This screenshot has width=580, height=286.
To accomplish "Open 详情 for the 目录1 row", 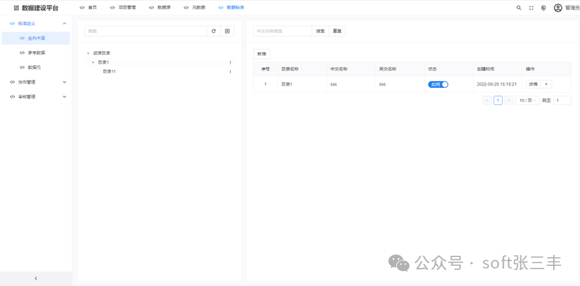I will (533, 85).
